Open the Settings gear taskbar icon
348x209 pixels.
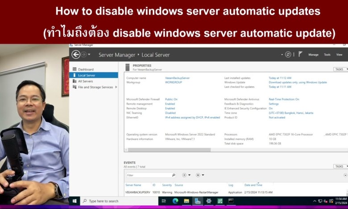pyautogui.click(x=209, y=201)
